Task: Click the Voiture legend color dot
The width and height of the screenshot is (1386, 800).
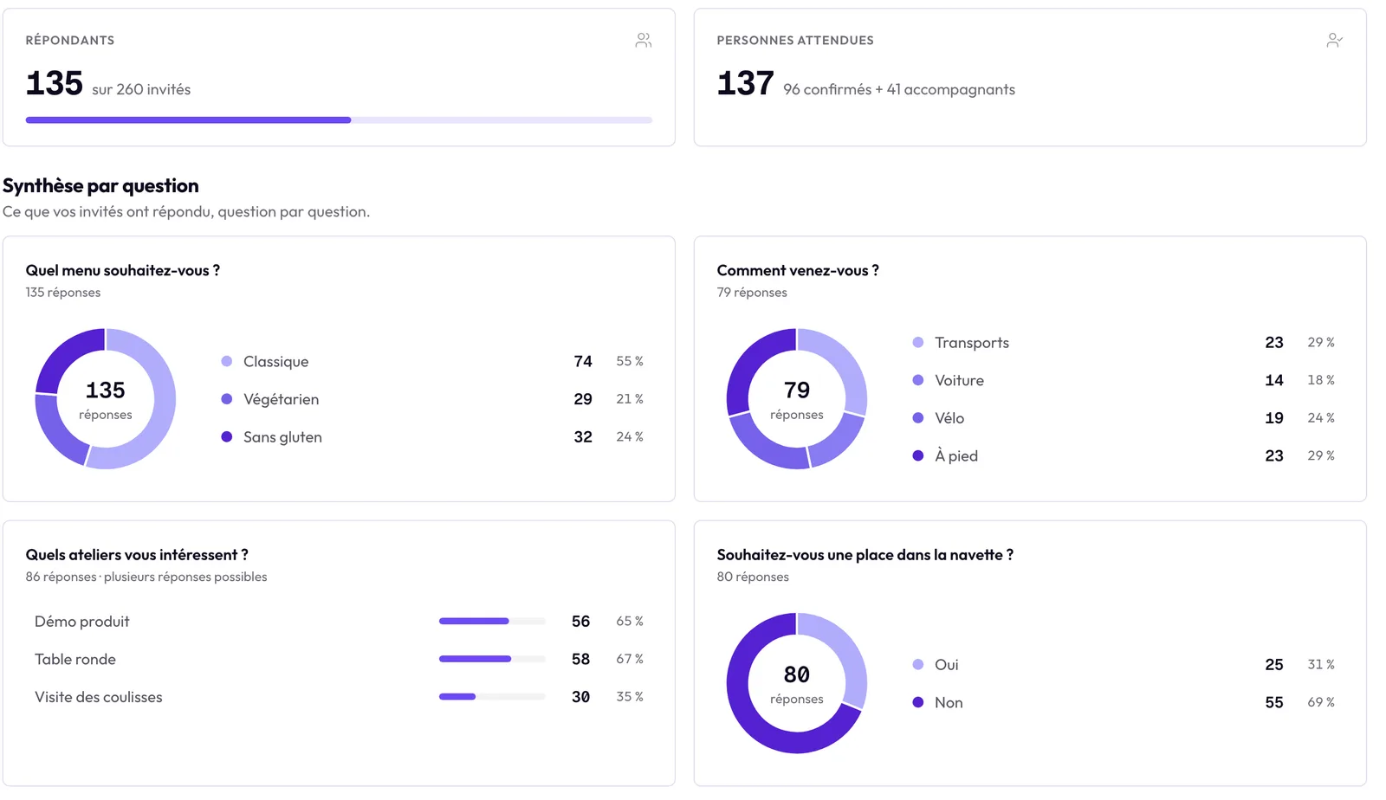Action: coord(917,380)
